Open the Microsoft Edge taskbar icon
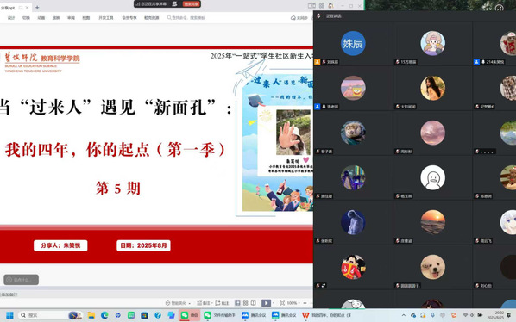The image size is (516, 322). point(104,315)
